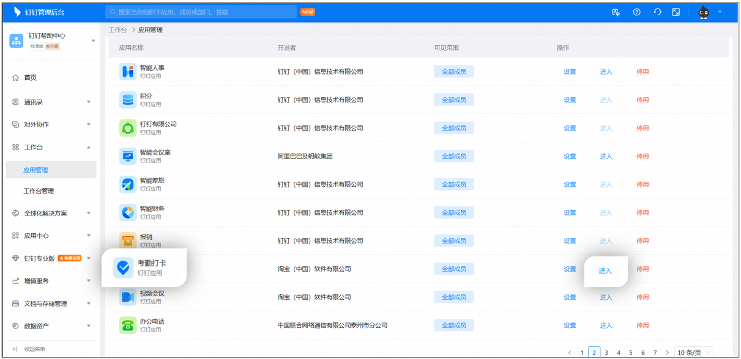Click 设置 for 智能人事
The image size is (741, 359).
click(570, 71)
